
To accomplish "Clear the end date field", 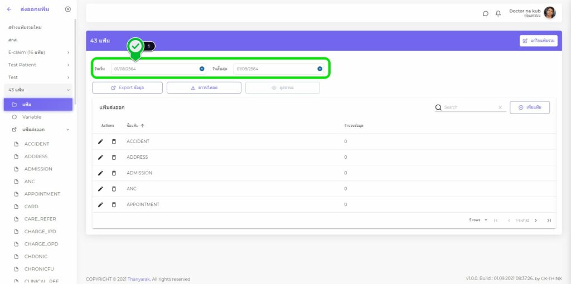I will click(x=320, y=68).
